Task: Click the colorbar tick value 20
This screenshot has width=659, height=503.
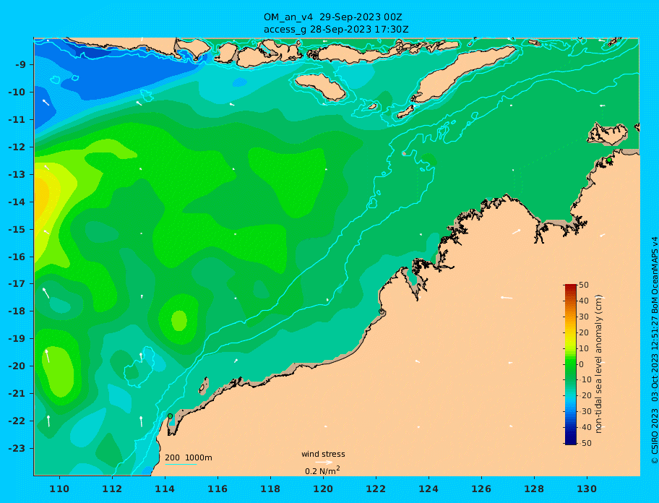Action: click(x=584, y=333)
